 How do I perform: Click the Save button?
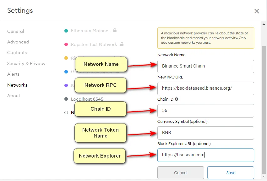[231, 173]
